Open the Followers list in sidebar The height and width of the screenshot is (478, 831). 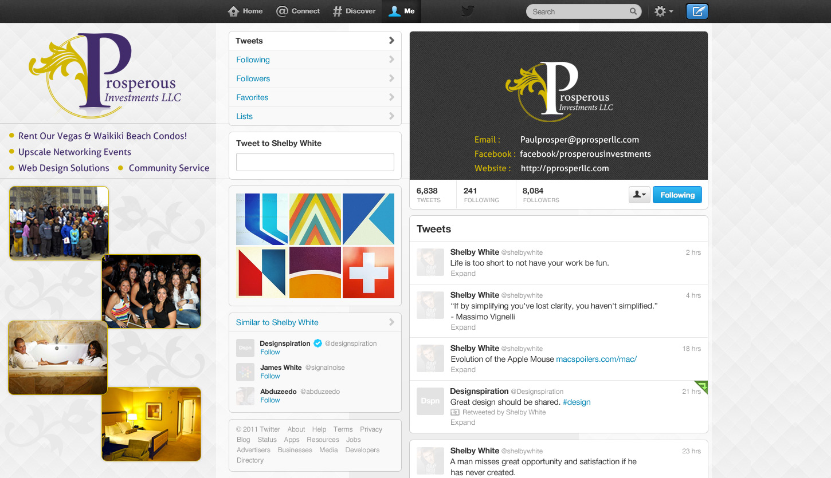[315, 78]
